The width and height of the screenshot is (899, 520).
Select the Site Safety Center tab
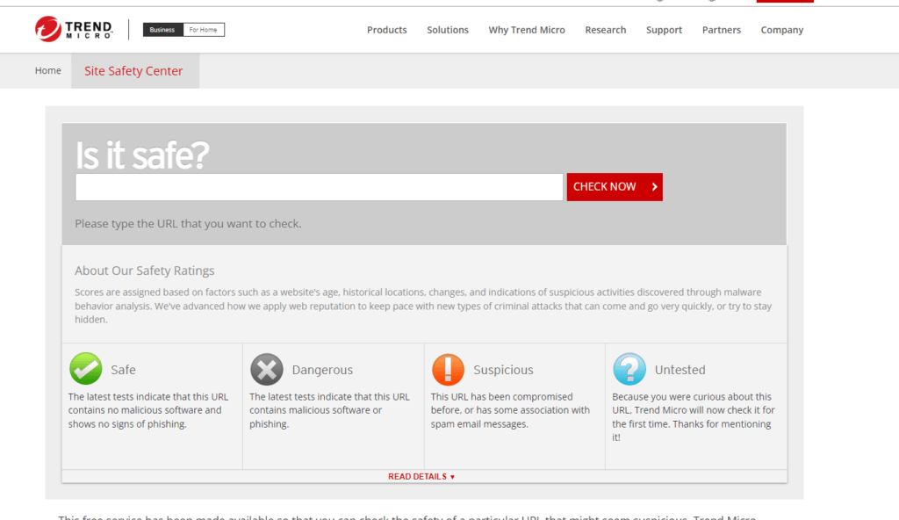coord(135,70)
